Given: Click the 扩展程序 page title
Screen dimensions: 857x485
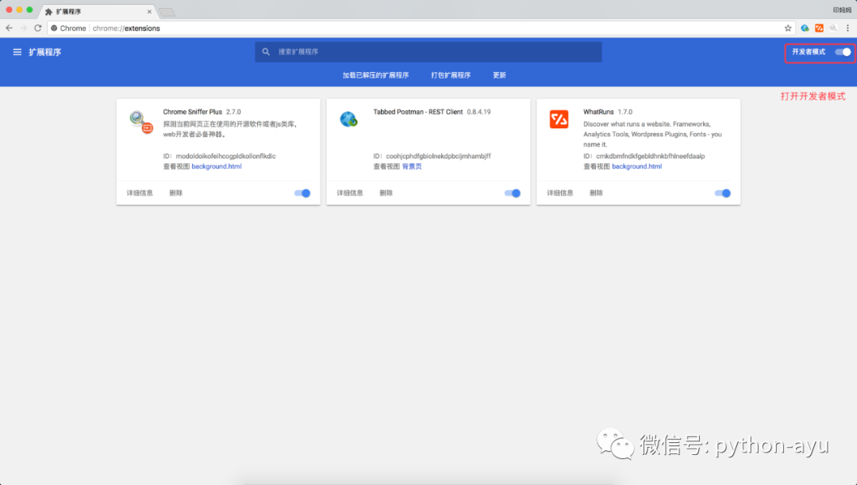Looking at the screenshot, I should 44,52.
